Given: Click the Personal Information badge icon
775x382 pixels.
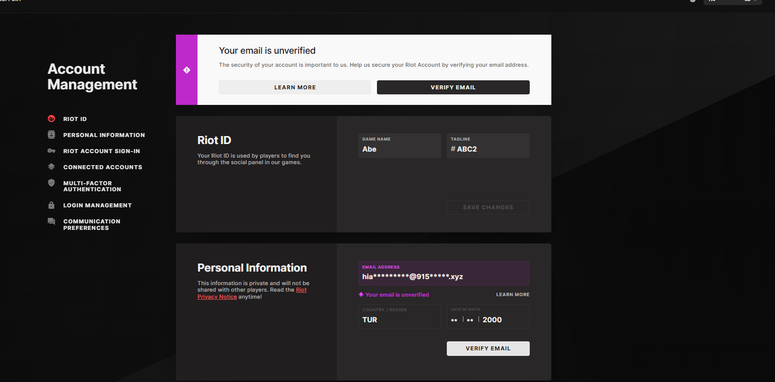Looking at the screenshot, I should point(51,135).
